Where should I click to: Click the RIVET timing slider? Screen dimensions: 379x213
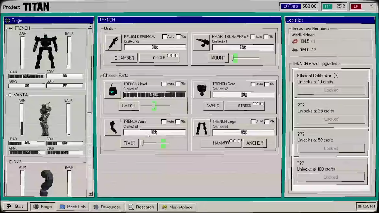155,143
